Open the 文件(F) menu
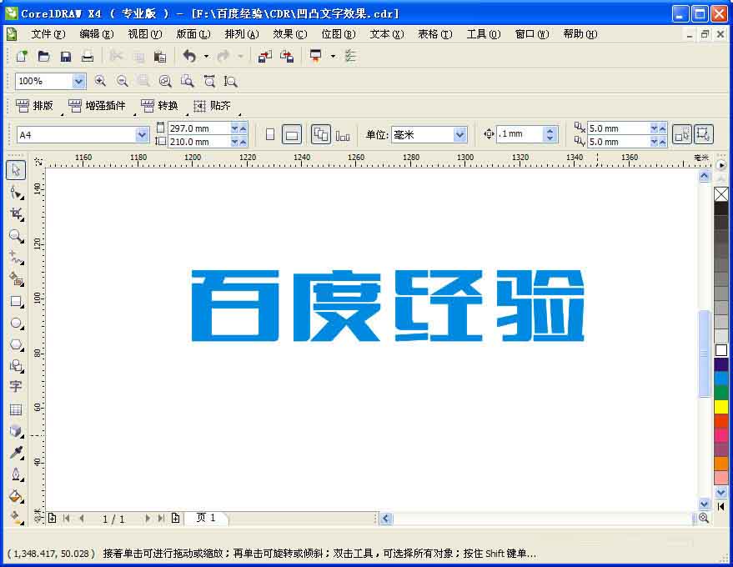Image resolution: width=733 pixels, height=567 pixels. click(x=48, y=34)
